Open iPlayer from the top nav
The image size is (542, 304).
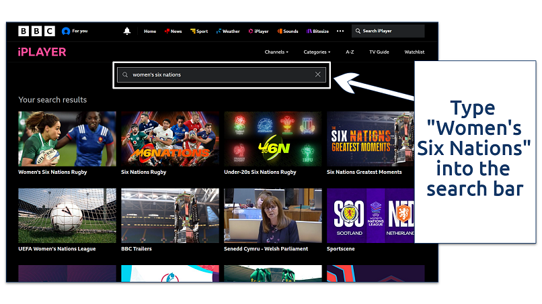258,31
